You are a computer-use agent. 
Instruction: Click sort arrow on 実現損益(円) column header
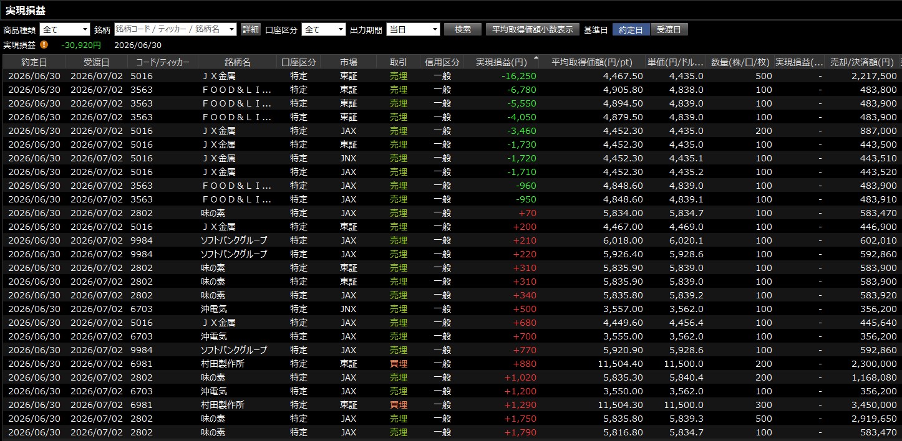coord(536,59)
